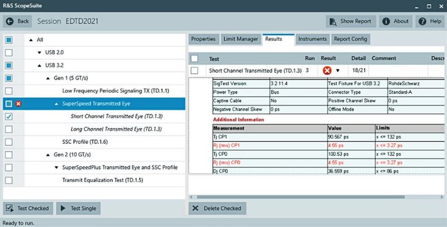
Task: Check the SSC Profile (TD.1.6) checkbox
Action: click(x=9, y=142)
